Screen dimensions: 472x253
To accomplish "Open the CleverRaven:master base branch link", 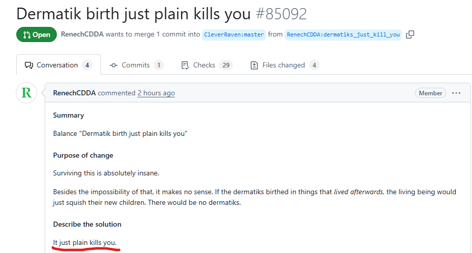I will pyautogui.click(x=233, y=35).
